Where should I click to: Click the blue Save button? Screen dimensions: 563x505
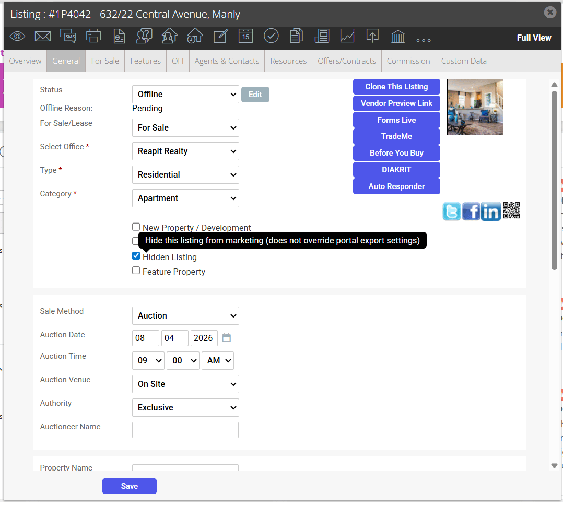click(x=130, y=486)
